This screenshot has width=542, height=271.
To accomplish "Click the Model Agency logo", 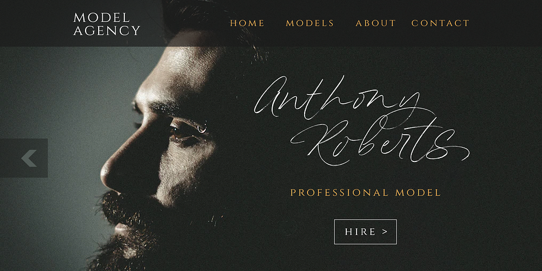I will click(107, 24).
